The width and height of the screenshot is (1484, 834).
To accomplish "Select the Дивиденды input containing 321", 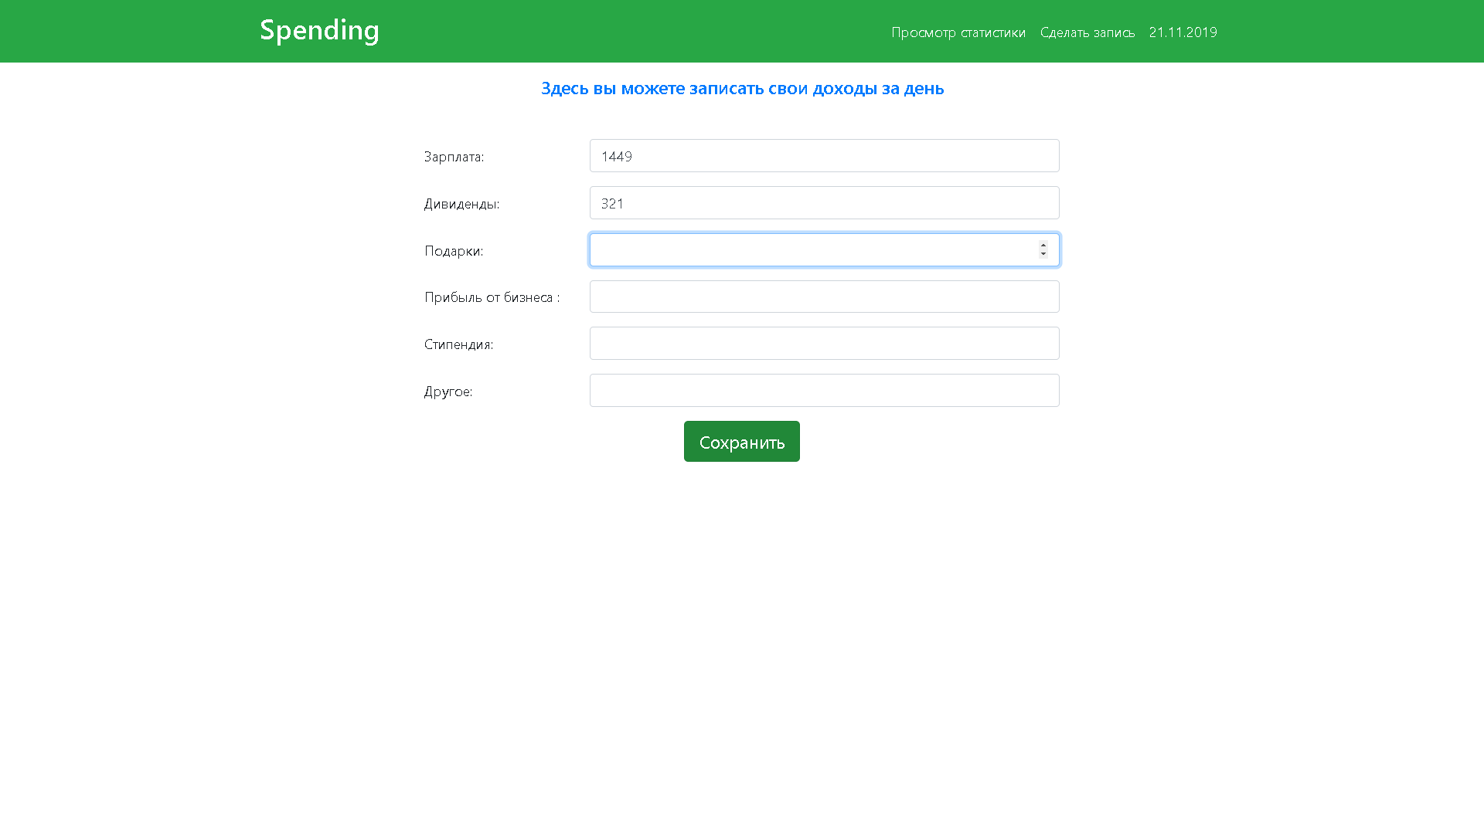I will pyautogui.click(x=824, y=202).
